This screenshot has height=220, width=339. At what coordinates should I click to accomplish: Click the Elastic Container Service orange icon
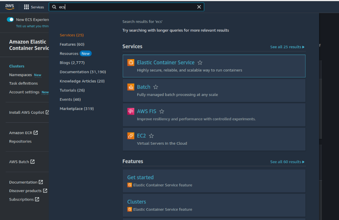click(131, 63)
